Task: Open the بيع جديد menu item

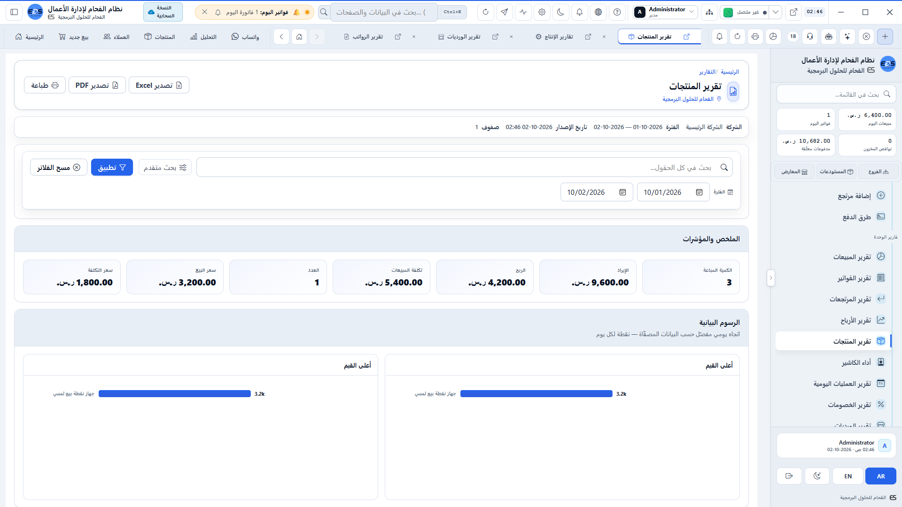Action: pos(74,37)
